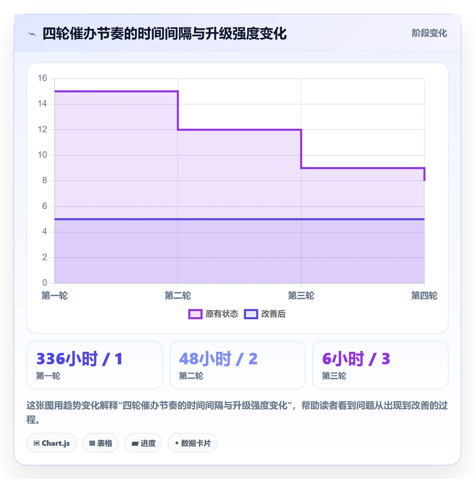
Task: Click the 第一轮 caption under 336小时
Action: click(x=48, y=376)
